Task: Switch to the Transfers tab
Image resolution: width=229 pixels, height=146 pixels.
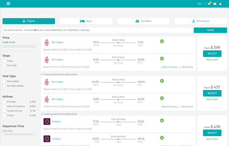Action: click(143, 21)
